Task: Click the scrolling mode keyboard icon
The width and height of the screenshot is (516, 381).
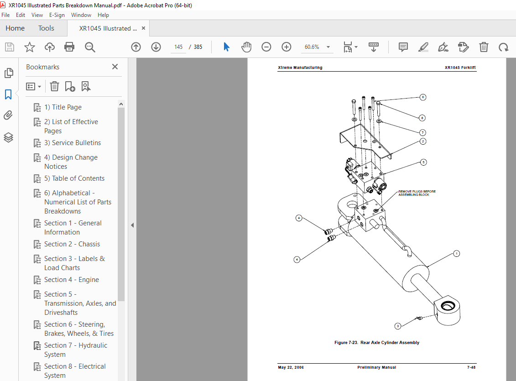Action: pyautogui.click(x=374, y=47)
